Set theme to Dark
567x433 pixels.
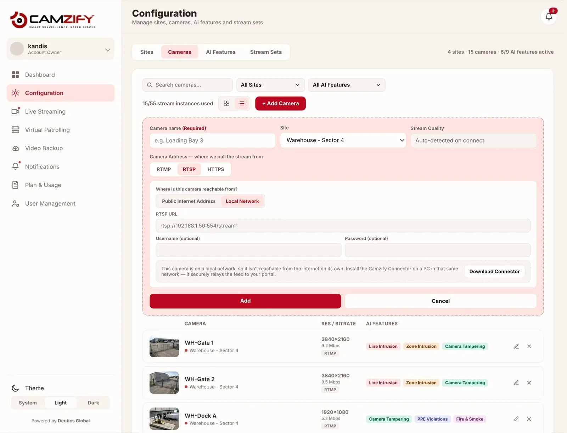[x=94, y=403]
